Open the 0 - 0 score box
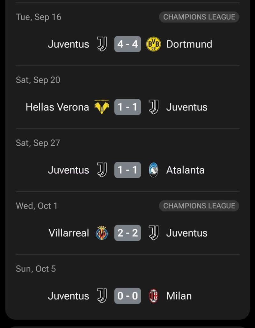 [x=127, y=296]
